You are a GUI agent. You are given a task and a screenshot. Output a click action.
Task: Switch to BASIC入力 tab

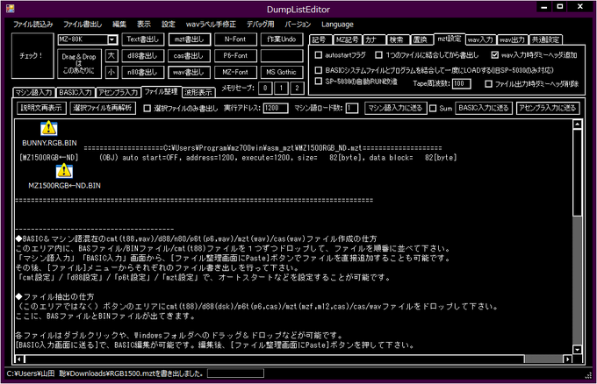coord(76,92)
